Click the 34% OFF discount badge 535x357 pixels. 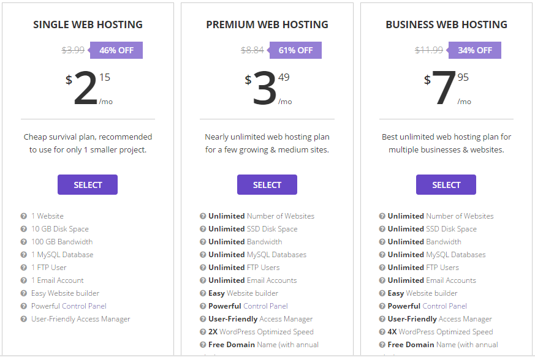coord(475,50)
